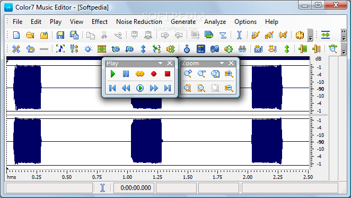Open the Play panel dropdown arrow

click(160, 64)
